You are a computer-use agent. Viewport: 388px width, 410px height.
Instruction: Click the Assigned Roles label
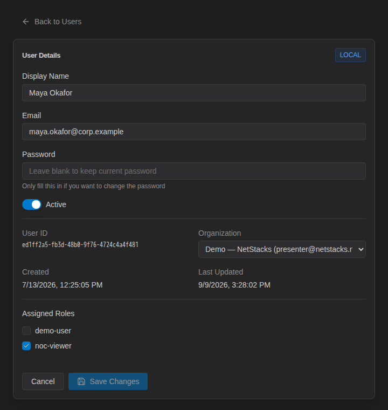(x=48, y=313)
